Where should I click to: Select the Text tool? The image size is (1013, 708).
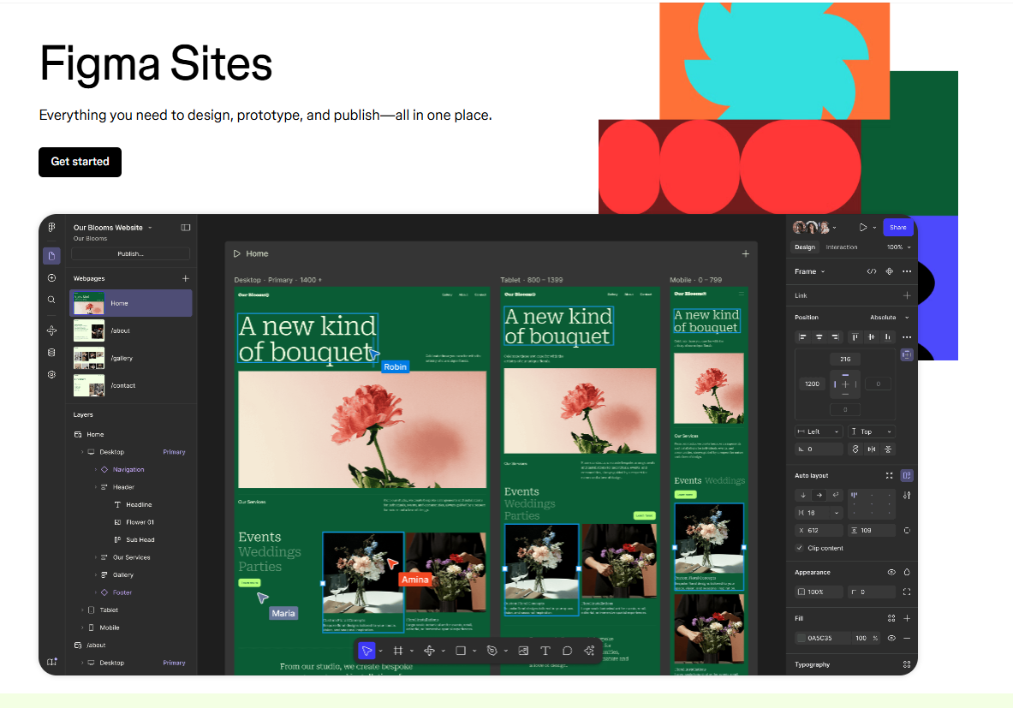(x=545, y=651)
